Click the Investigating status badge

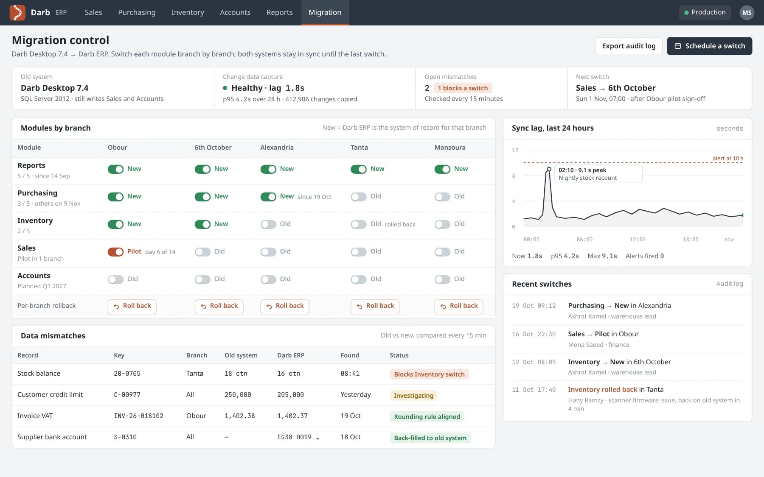click(413, 396)
